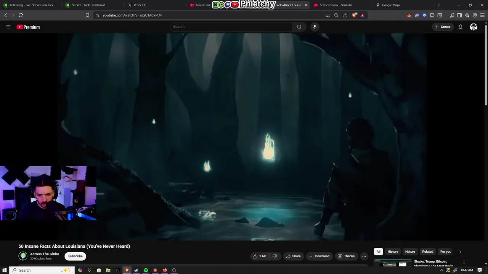Go forward with the browser forward arrow
This screenshot has height=274, width=488.
pyautogui.click(x=13, y=15)
